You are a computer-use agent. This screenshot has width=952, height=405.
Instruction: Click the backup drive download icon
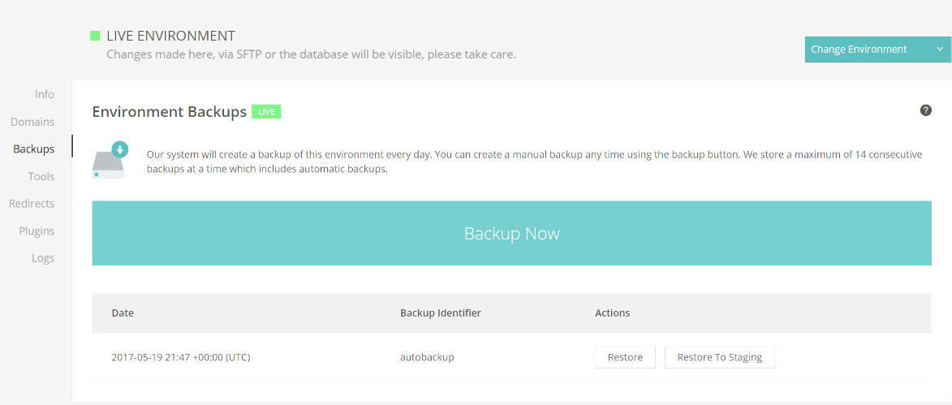pos(110,160)
